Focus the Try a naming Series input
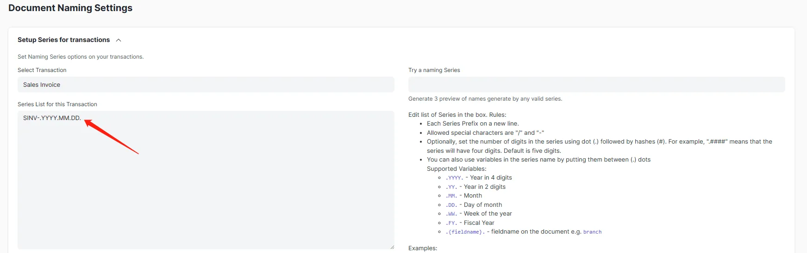The image size is (807, 253). coord(596,84)
